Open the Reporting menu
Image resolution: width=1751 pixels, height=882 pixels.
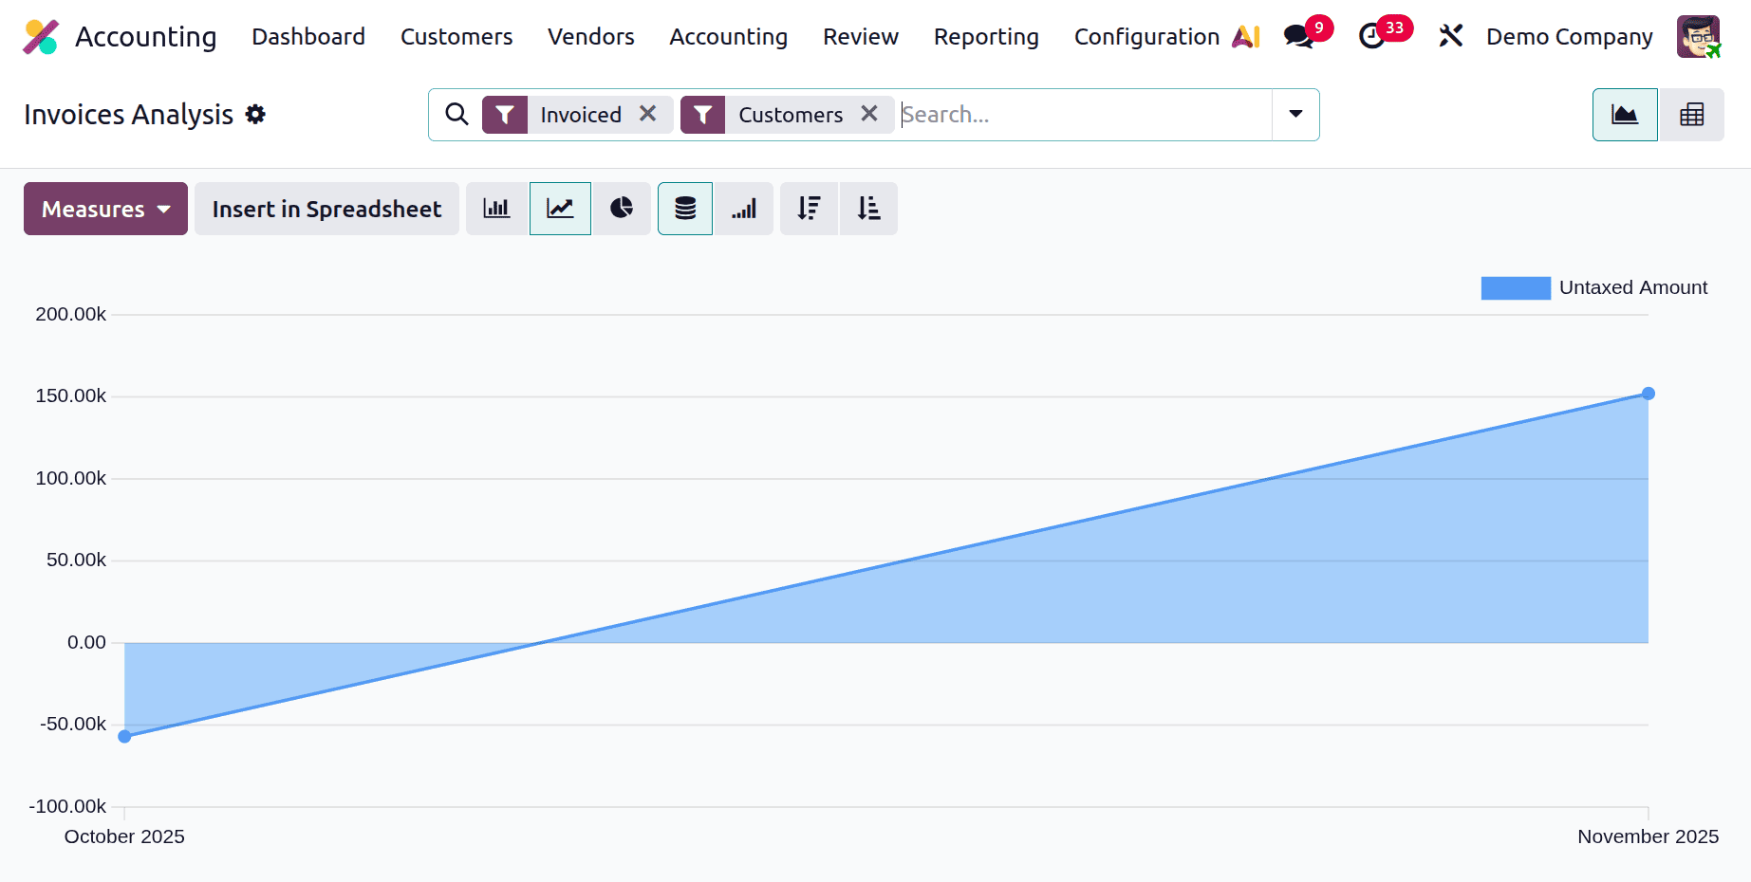(986, 37)
